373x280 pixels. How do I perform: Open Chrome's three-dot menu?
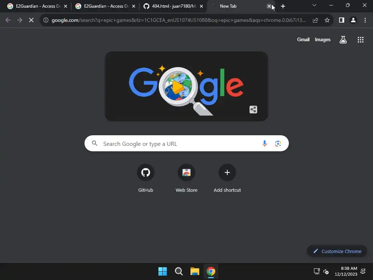tap(365, 20)
